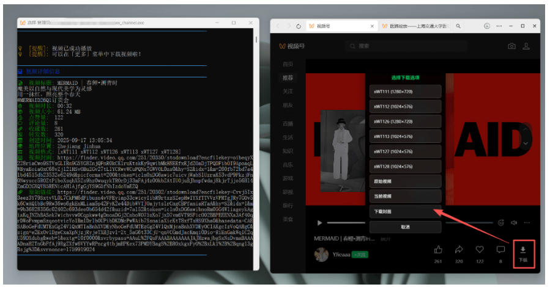This screenshot has width=550, height=287.
Task: Select 关注 in the sidebar
Action: pyautogui.click(x=288, y=92)
